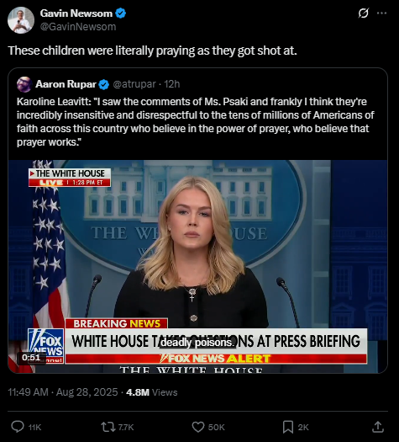
Task: Click the repost arrows icon
Action: click(x=108, y=427)
